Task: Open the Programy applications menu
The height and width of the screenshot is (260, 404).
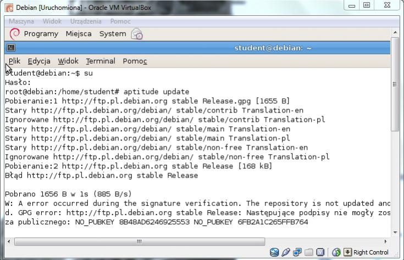Action: [41, 34]
